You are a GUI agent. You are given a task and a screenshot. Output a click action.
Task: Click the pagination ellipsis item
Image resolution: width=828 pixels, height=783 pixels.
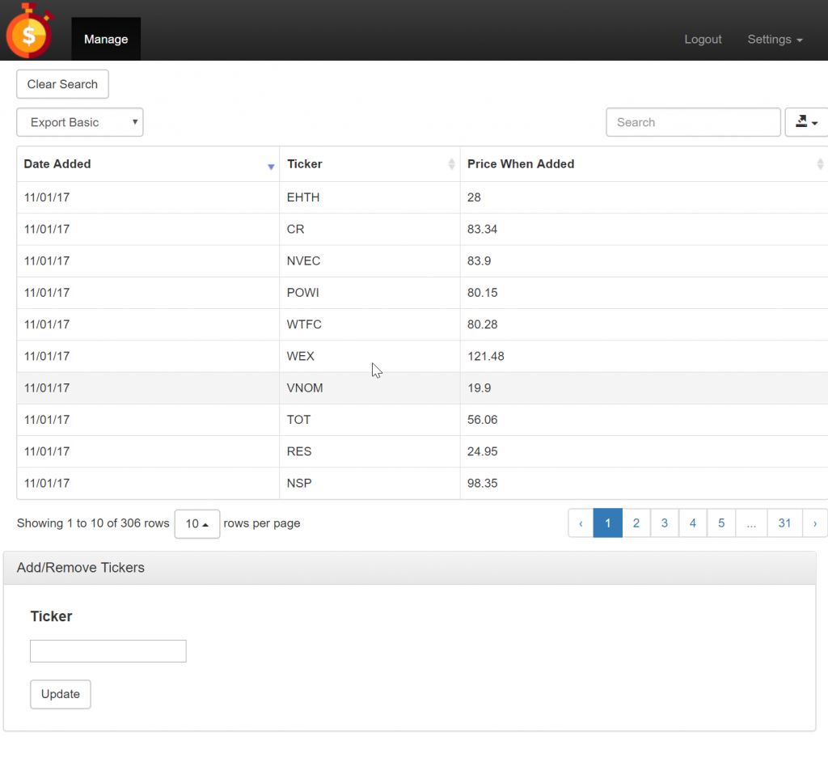tap(751, 523)
